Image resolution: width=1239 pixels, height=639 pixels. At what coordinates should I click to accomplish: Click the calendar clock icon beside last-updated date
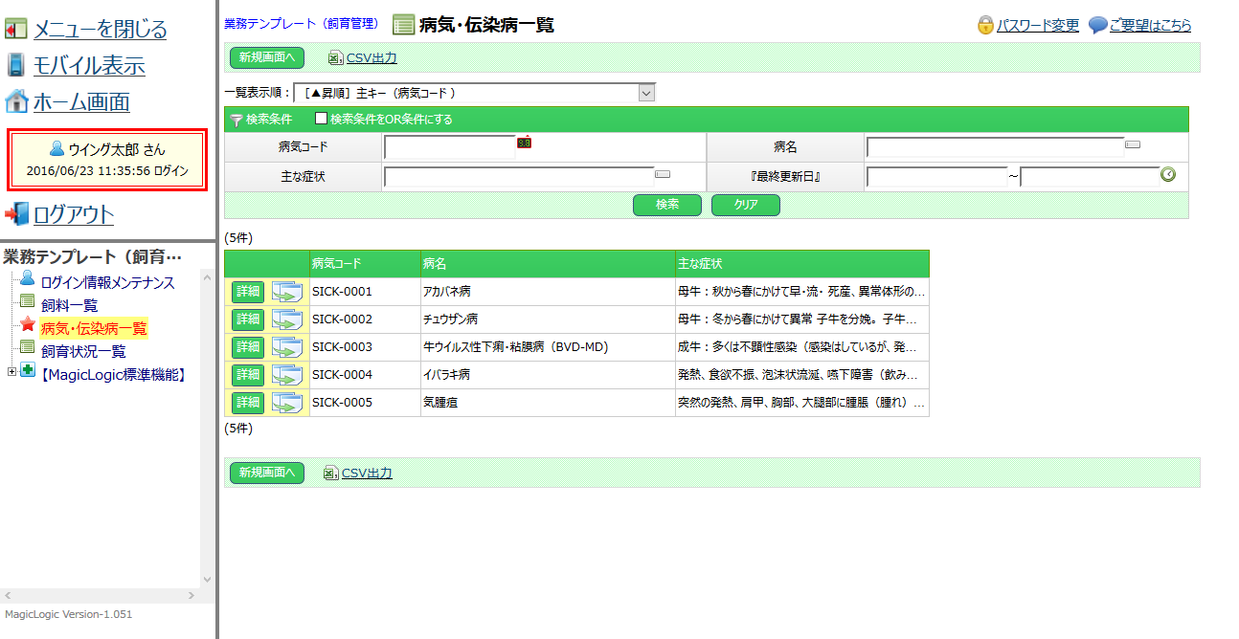1167,175
